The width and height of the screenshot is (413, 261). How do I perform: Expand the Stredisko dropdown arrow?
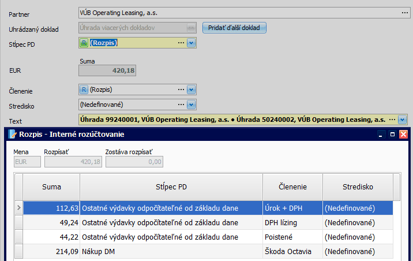tap(192, 105)
